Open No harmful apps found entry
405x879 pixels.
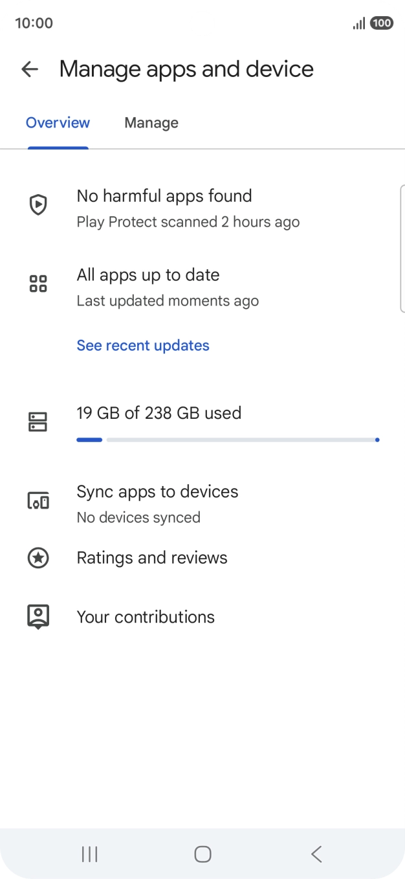[164, 196]
